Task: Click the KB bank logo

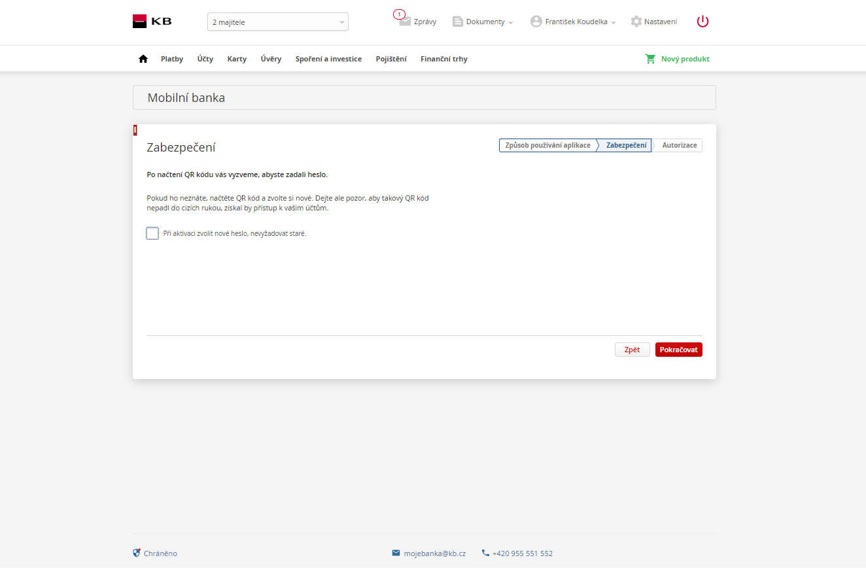Action: pos(152,22)
